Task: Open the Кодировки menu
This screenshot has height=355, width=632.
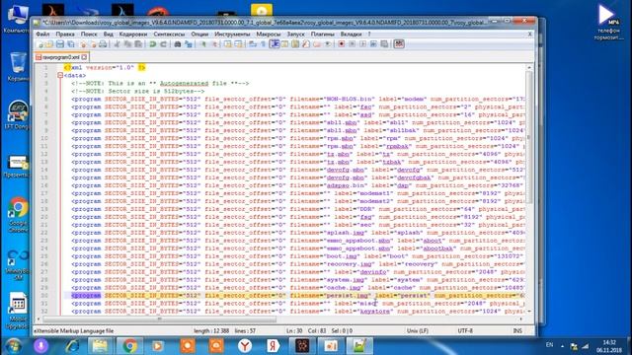Action: pyautogui.click(x=133, y=35)
